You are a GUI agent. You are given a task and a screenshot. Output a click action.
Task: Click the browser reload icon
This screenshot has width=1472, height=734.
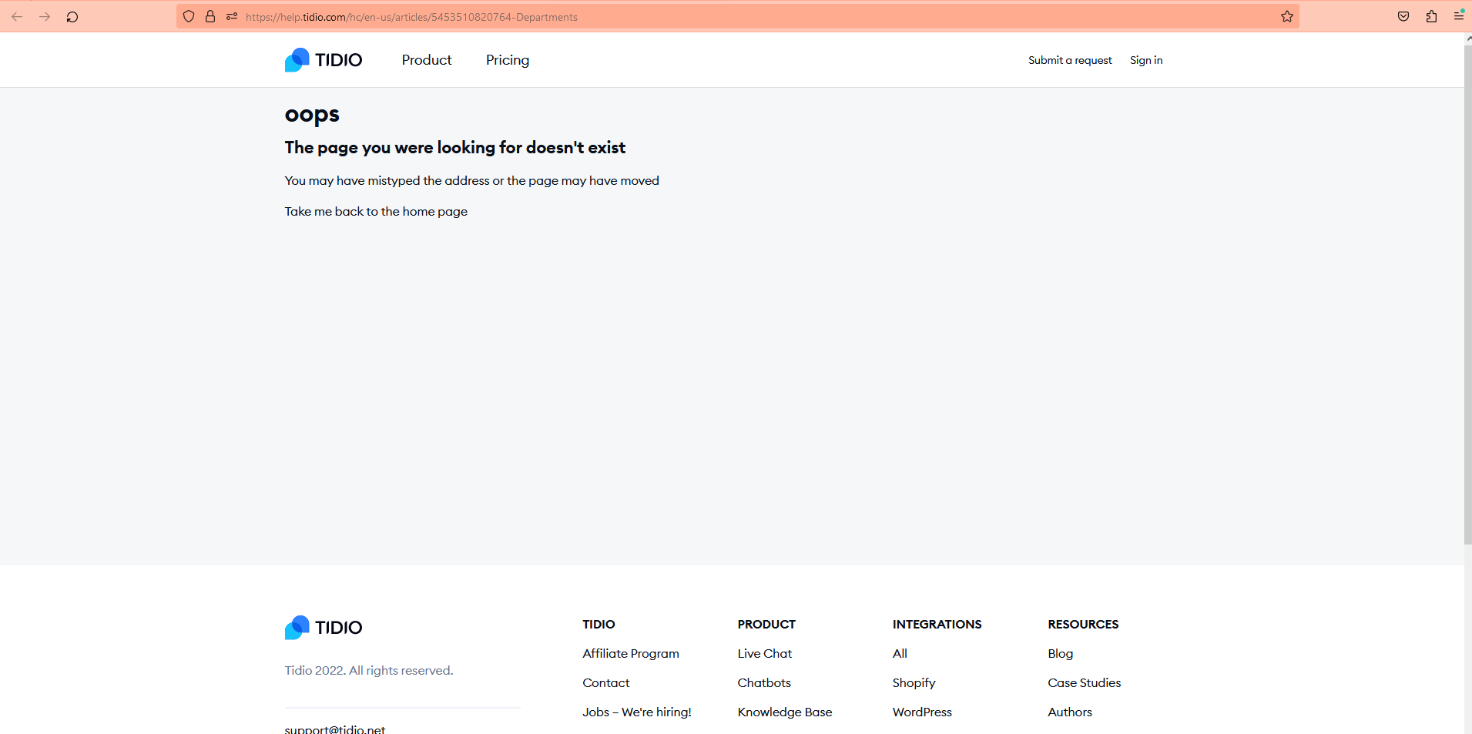(x=72, y=17)
